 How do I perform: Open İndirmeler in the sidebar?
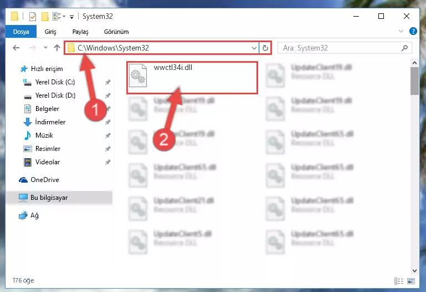[50, 122]
